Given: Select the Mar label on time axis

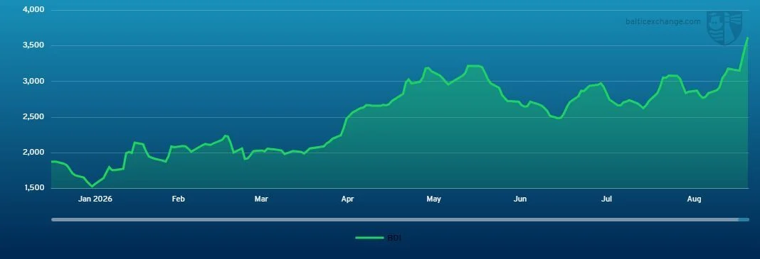Looking at the screenshot, I should [x=261, y=199].
